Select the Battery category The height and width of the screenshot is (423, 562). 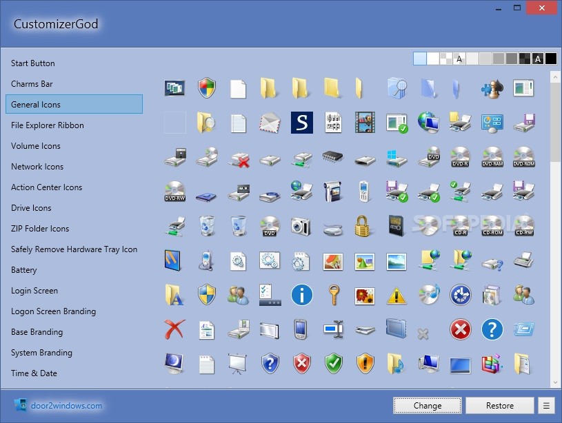(x=23, y=269)
